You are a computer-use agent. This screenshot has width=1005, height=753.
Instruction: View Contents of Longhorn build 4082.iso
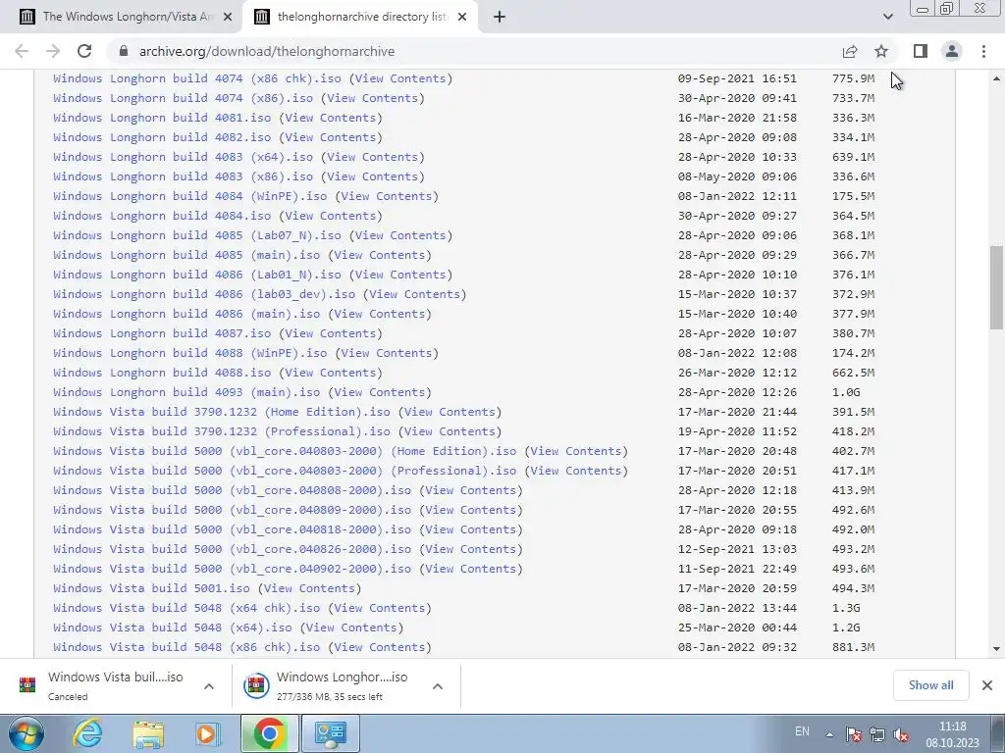pyautogui.click(x=330, y=137)
